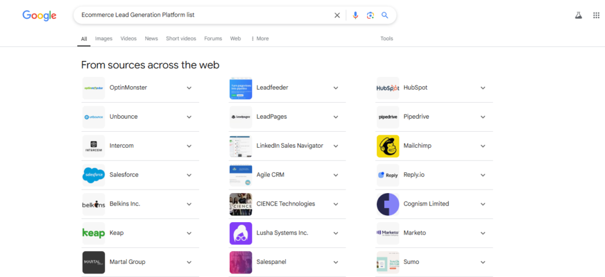
Task: Click the search query input field
Action: pyautogui.click(x=204, y=15)
